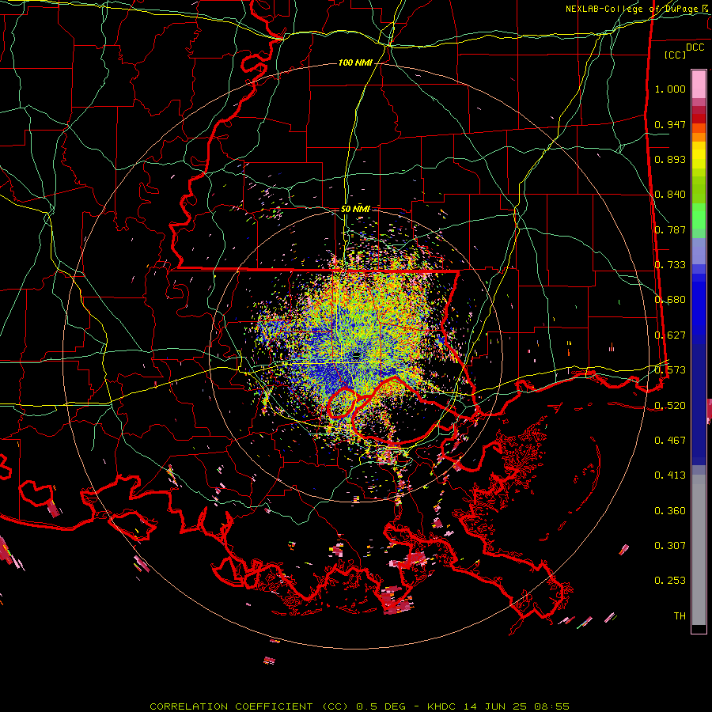Select the 1.000 legend value
Image resolution: width=712 pixels, height=712 pixels.
point(670,89)
